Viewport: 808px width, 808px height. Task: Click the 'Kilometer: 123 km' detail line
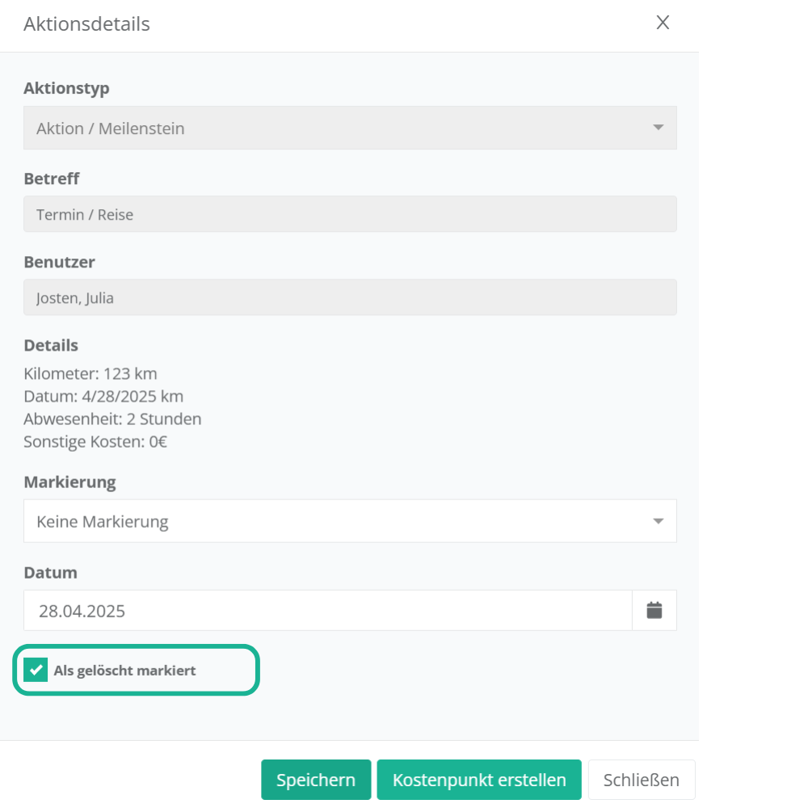(x=90, y=374)
